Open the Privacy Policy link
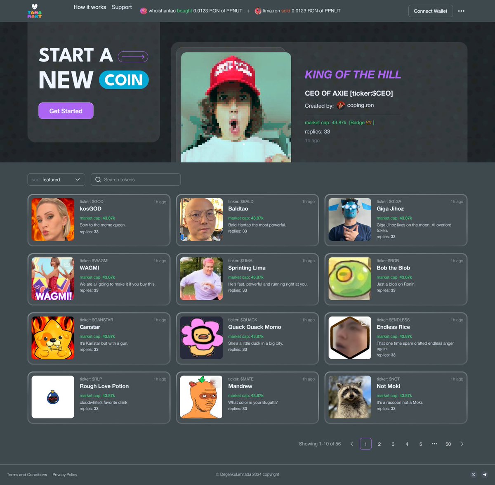Screen dimensions: 495x485 (x=65, y=475)
